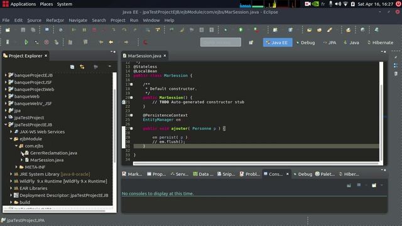
Task: Click the green Run launch icon in top toolbar
Action: point(241,30)
